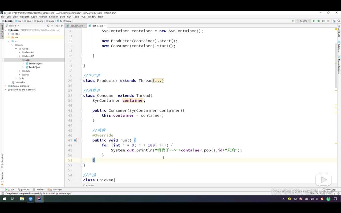Viewport: 341px width, 213px height.
Task: Run TestPC with coverage icon
Action: [323, 21]
